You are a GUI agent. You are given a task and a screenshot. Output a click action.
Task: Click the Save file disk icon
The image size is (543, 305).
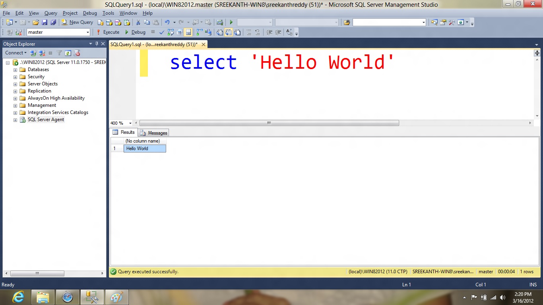point(45,22)
